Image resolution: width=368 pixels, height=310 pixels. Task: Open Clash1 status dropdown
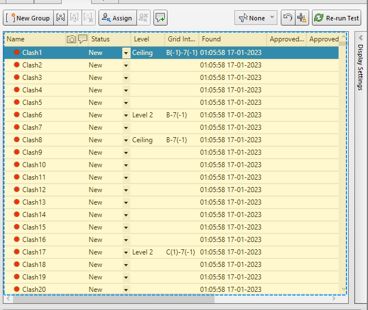point(126,53)
